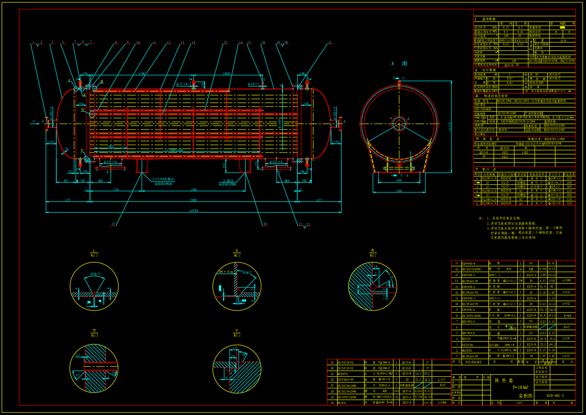Select 装配图 text in title block
Viewport: 586px width, 415px height.
pyautogui.click(x=526, y=396)
